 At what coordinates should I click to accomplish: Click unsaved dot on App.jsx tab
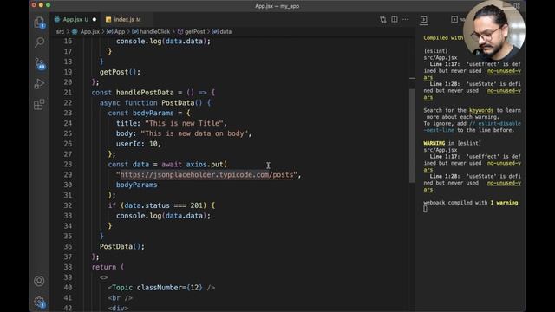95,19
